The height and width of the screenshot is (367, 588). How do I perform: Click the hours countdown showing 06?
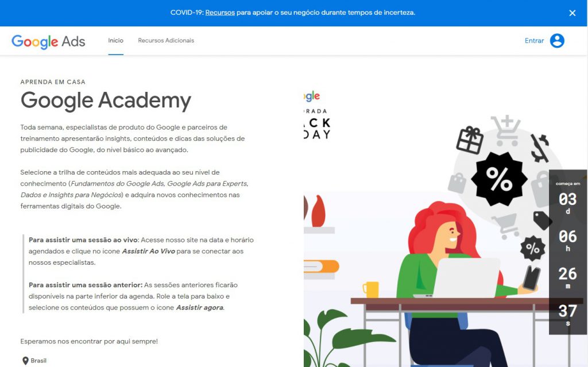[567, 241]
